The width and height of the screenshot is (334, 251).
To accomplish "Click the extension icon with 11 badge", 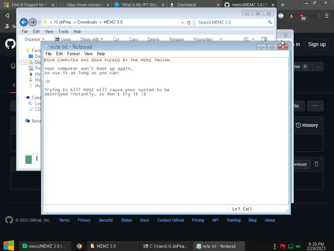I will pos(302,16).
